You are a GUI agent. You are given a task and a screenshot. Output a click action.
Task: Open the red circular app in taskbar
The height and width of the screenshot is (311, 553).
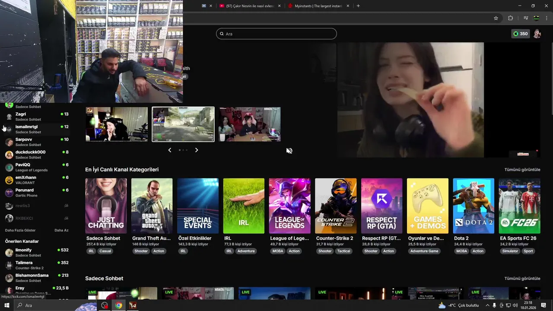(105, 305)
